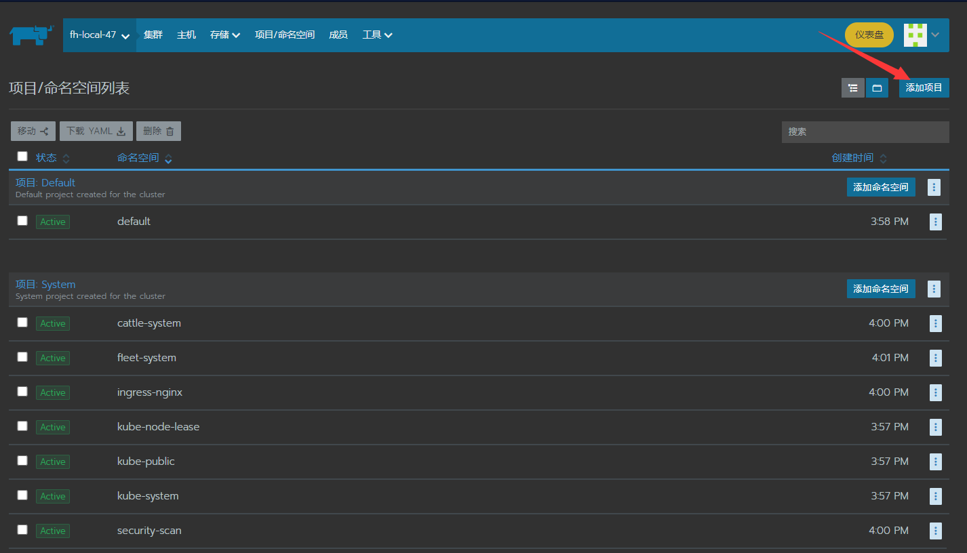
Task: Open user avatar menu
Action: [x=915, y=35]
